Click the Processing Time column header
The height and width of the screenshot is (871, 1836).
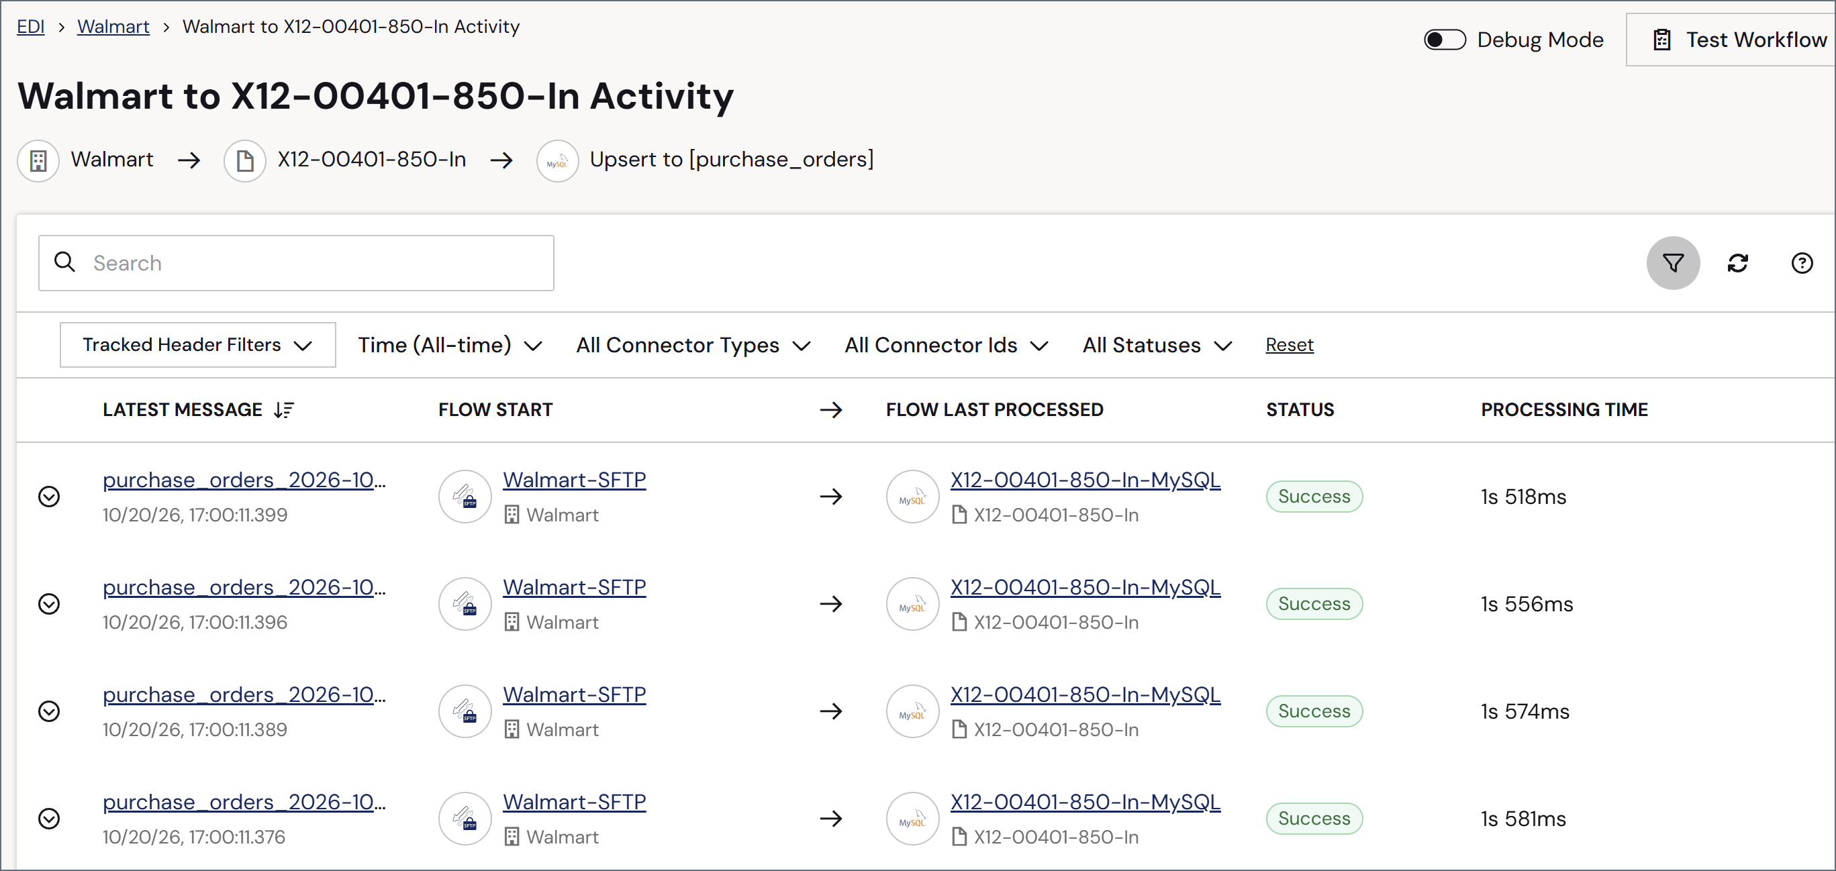(1563, 409)
